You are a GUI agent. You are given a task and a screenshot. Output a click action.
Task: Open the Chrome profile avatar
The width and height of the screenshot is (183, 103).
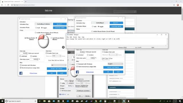[178, 5]
